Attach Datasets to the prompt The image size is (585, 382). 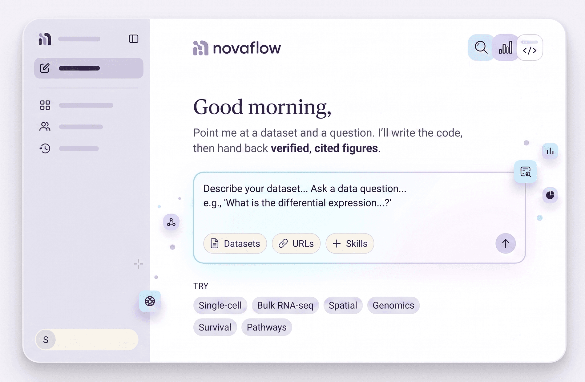(x=235, y=243)
